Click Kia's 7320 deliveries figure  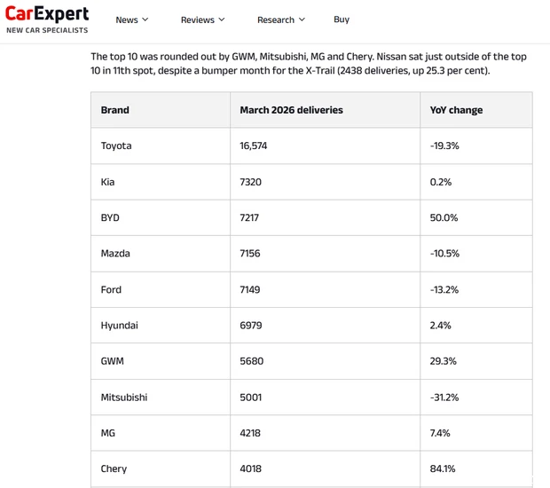tap(252, 182)
